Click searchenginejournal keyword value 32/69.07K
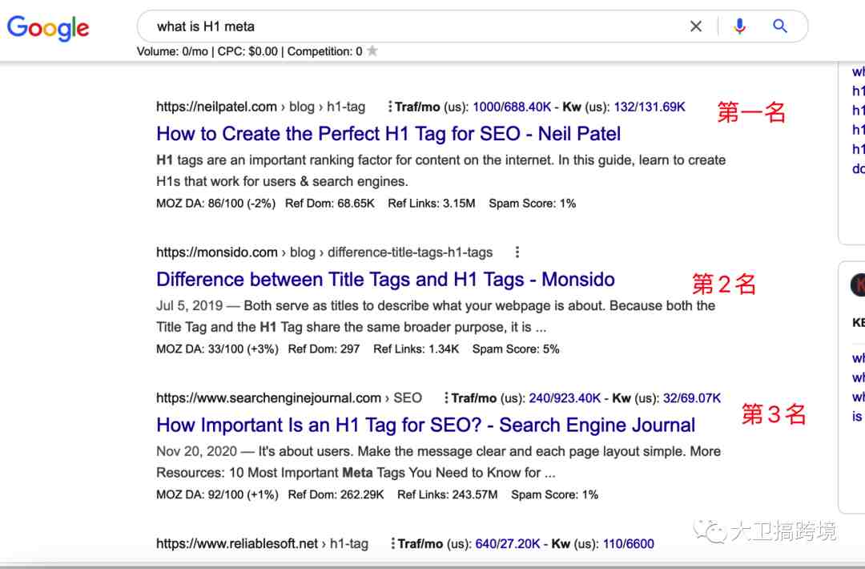865x569 pixels. 692,398
